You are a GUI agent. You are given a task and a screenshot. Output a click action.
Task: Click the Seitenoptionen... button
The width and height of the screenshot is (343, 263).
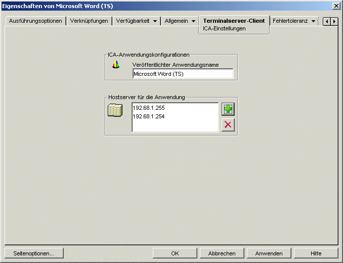point(34,253)
